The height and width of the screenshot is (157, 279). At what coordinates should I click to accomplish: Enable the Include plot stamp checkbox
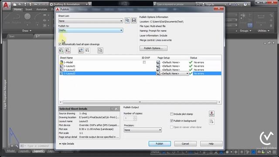[171, 114]
